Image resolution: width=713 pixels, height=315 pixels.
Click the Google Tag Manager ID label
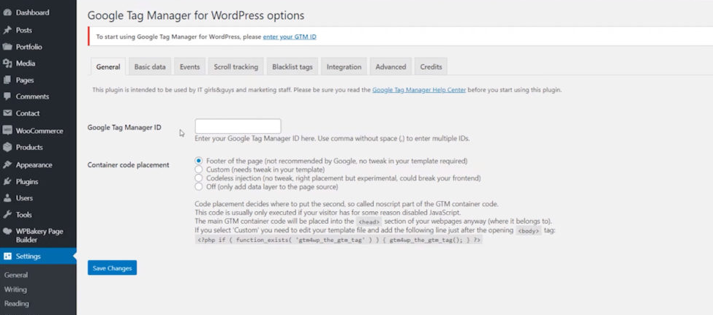coord(124,128)
